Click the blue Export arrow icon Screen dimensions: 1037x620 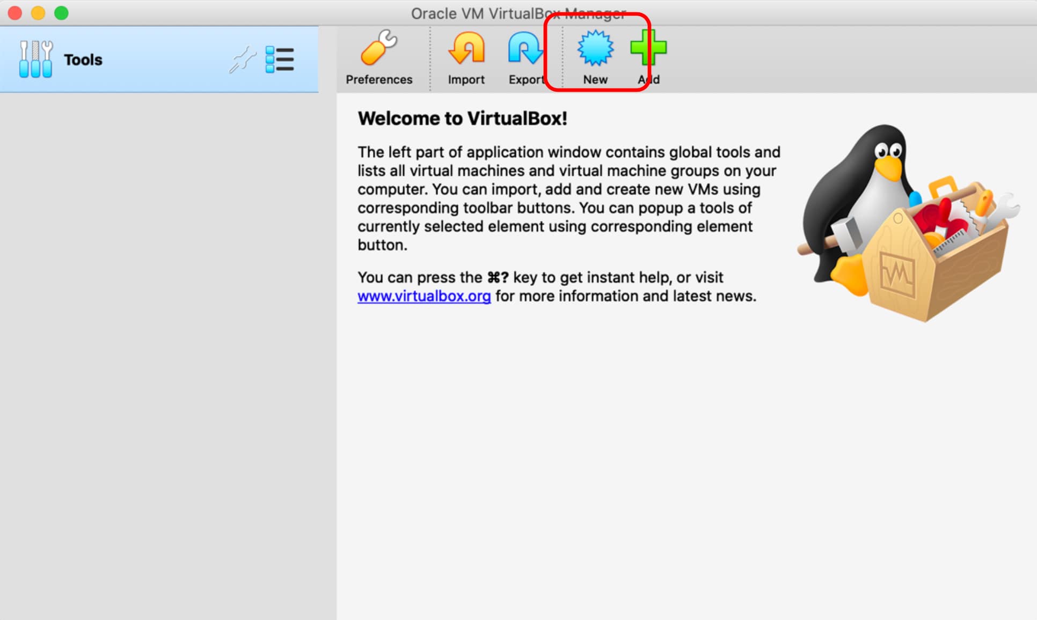[524, 48]
